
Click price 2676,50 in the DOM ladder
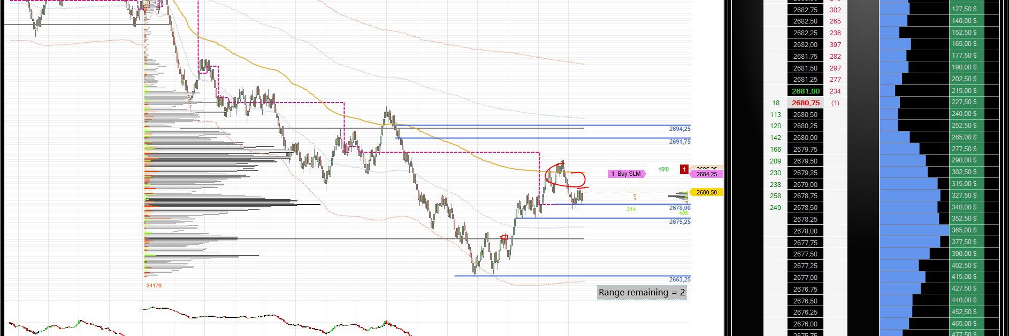pyautogui.click(x=805, y=301)
